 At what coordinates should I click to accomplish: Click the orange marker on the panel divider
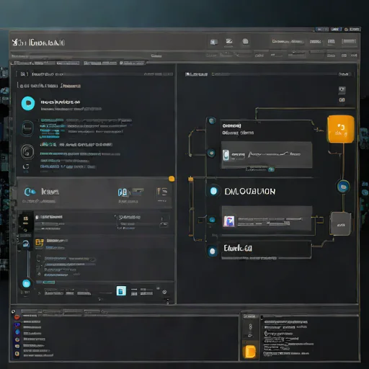pos(172,179)
